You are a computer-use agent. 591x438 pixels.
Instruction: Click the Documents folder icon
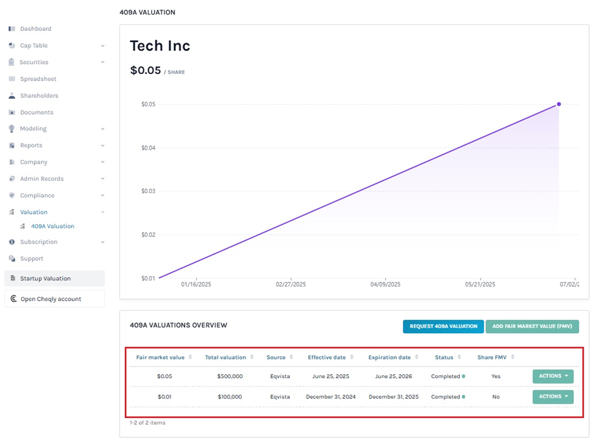(x=12, y=113)
